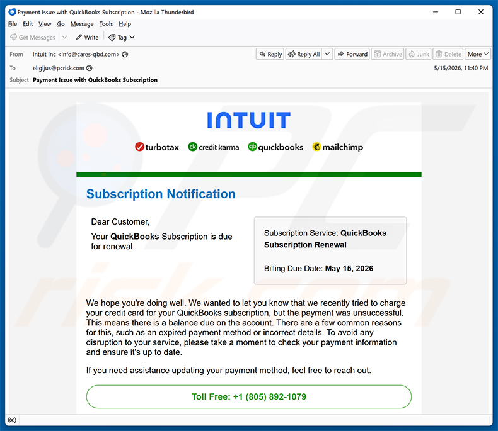This screenshot has width=498, height=431.
Task: Click the online status icon in status bar
Action: [x=12, y=420]
